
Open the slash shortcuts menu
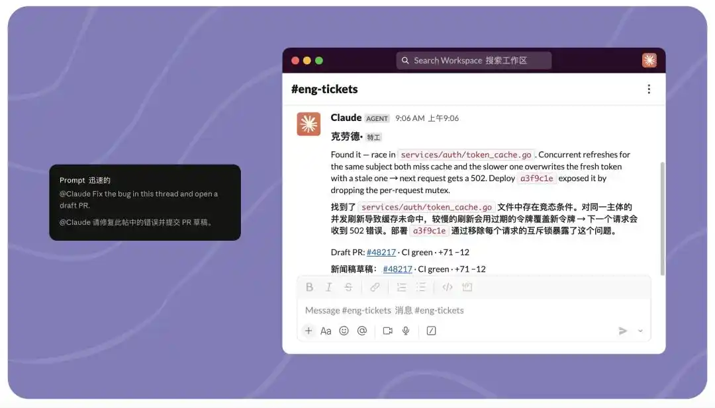coord(432,331)
